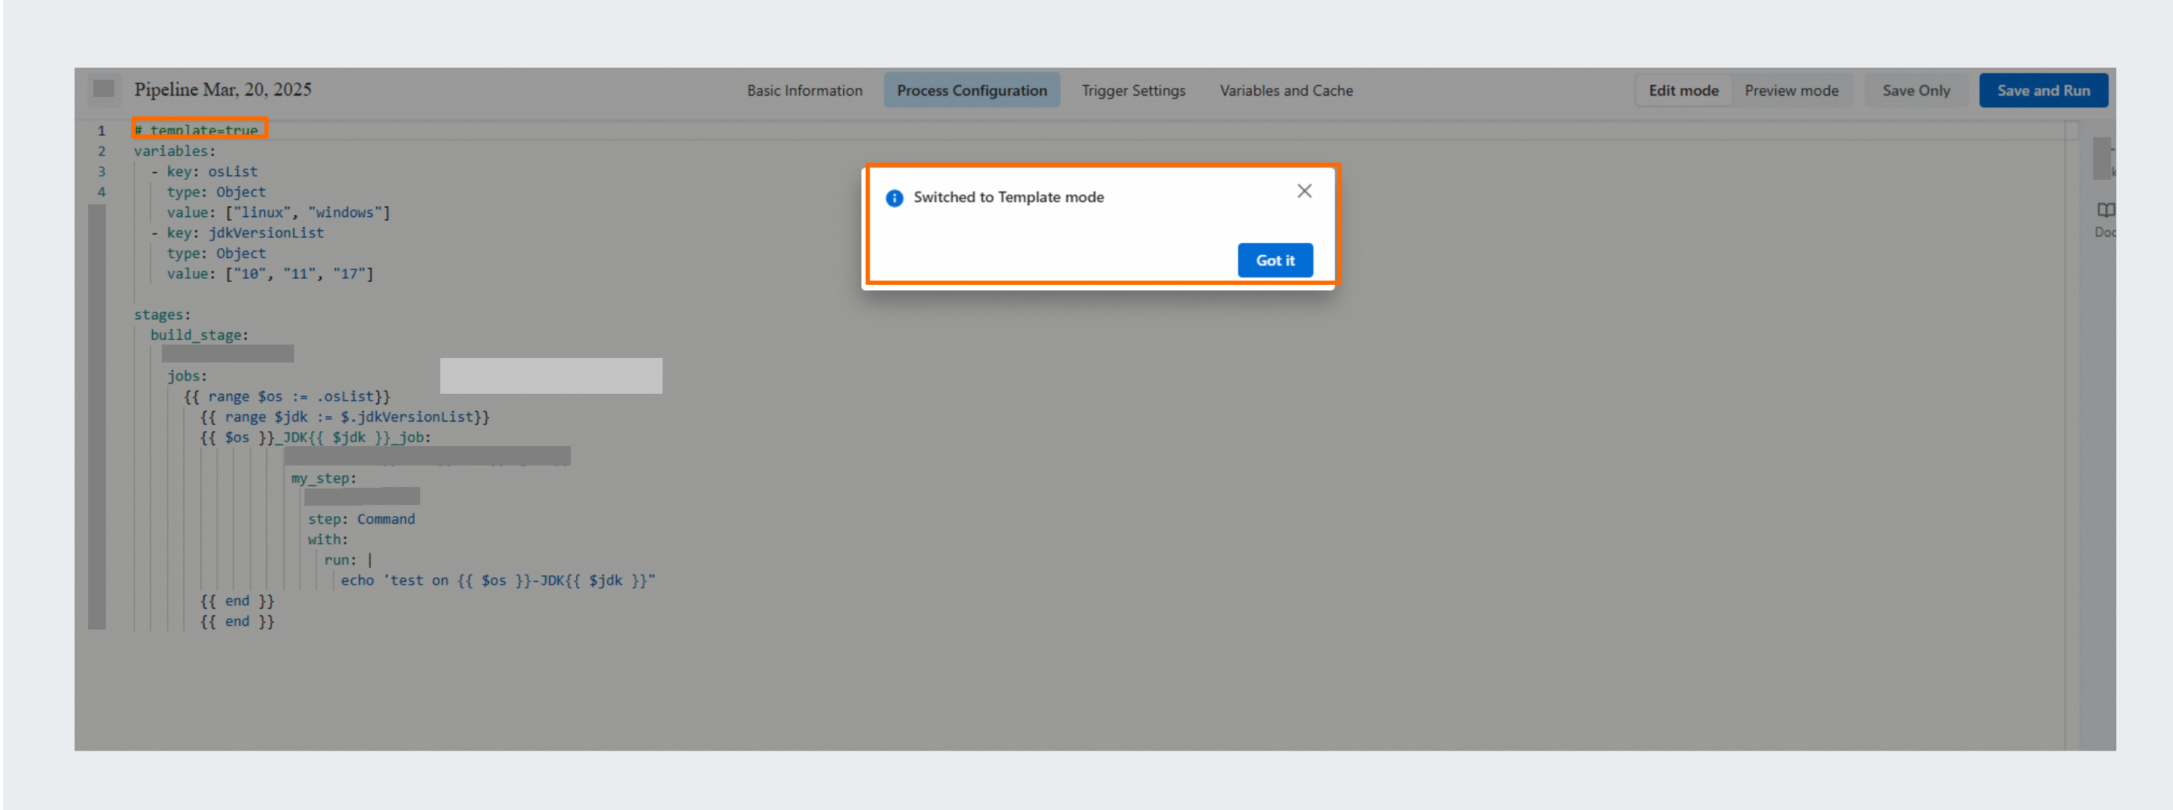Click the 'jdkVersionList' key in the code
The width and height of the screenshot is (2173, 810).
click(266, 233)
